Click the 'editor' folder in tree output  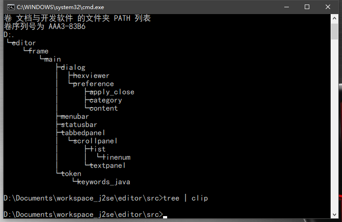tap(24, 43)
